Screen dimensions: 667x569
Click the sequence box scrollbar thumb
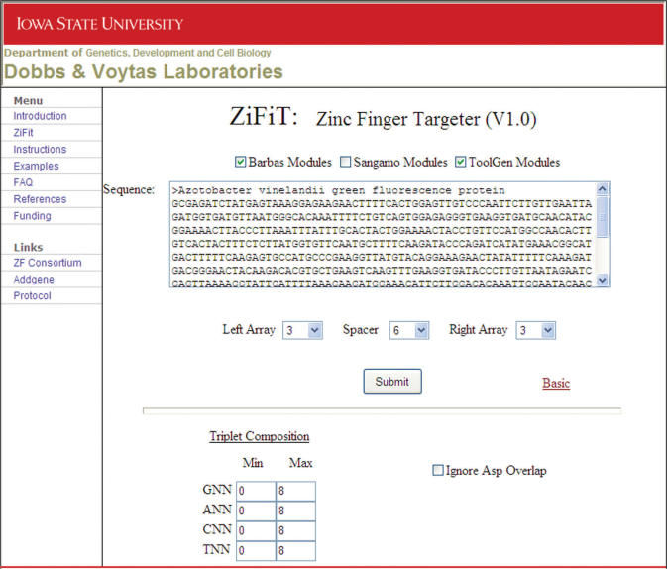603,217
